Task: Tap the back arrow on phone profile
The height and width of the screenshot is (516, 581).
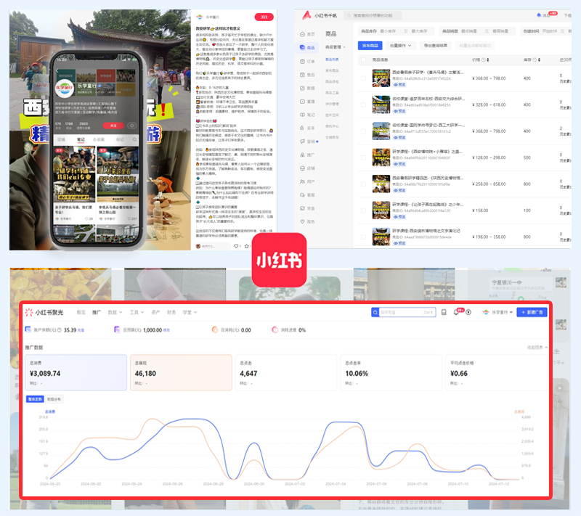Action: pos(57,70)
